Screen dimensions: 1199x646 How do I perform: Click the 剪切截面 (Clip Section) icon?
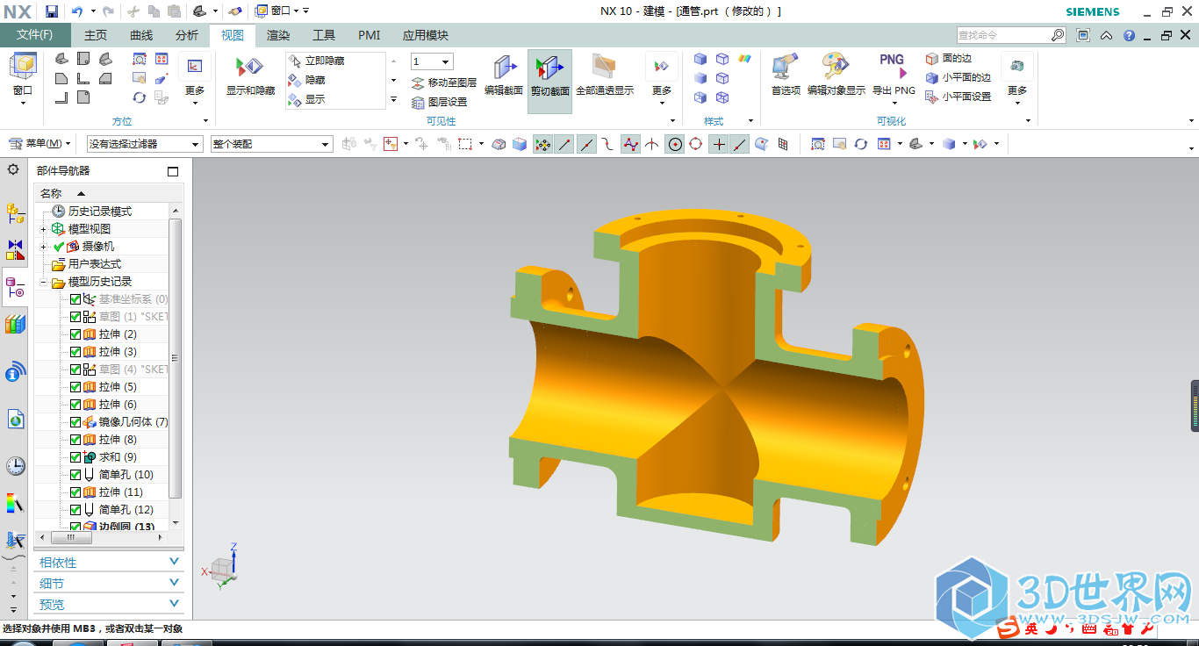(549, 68)
